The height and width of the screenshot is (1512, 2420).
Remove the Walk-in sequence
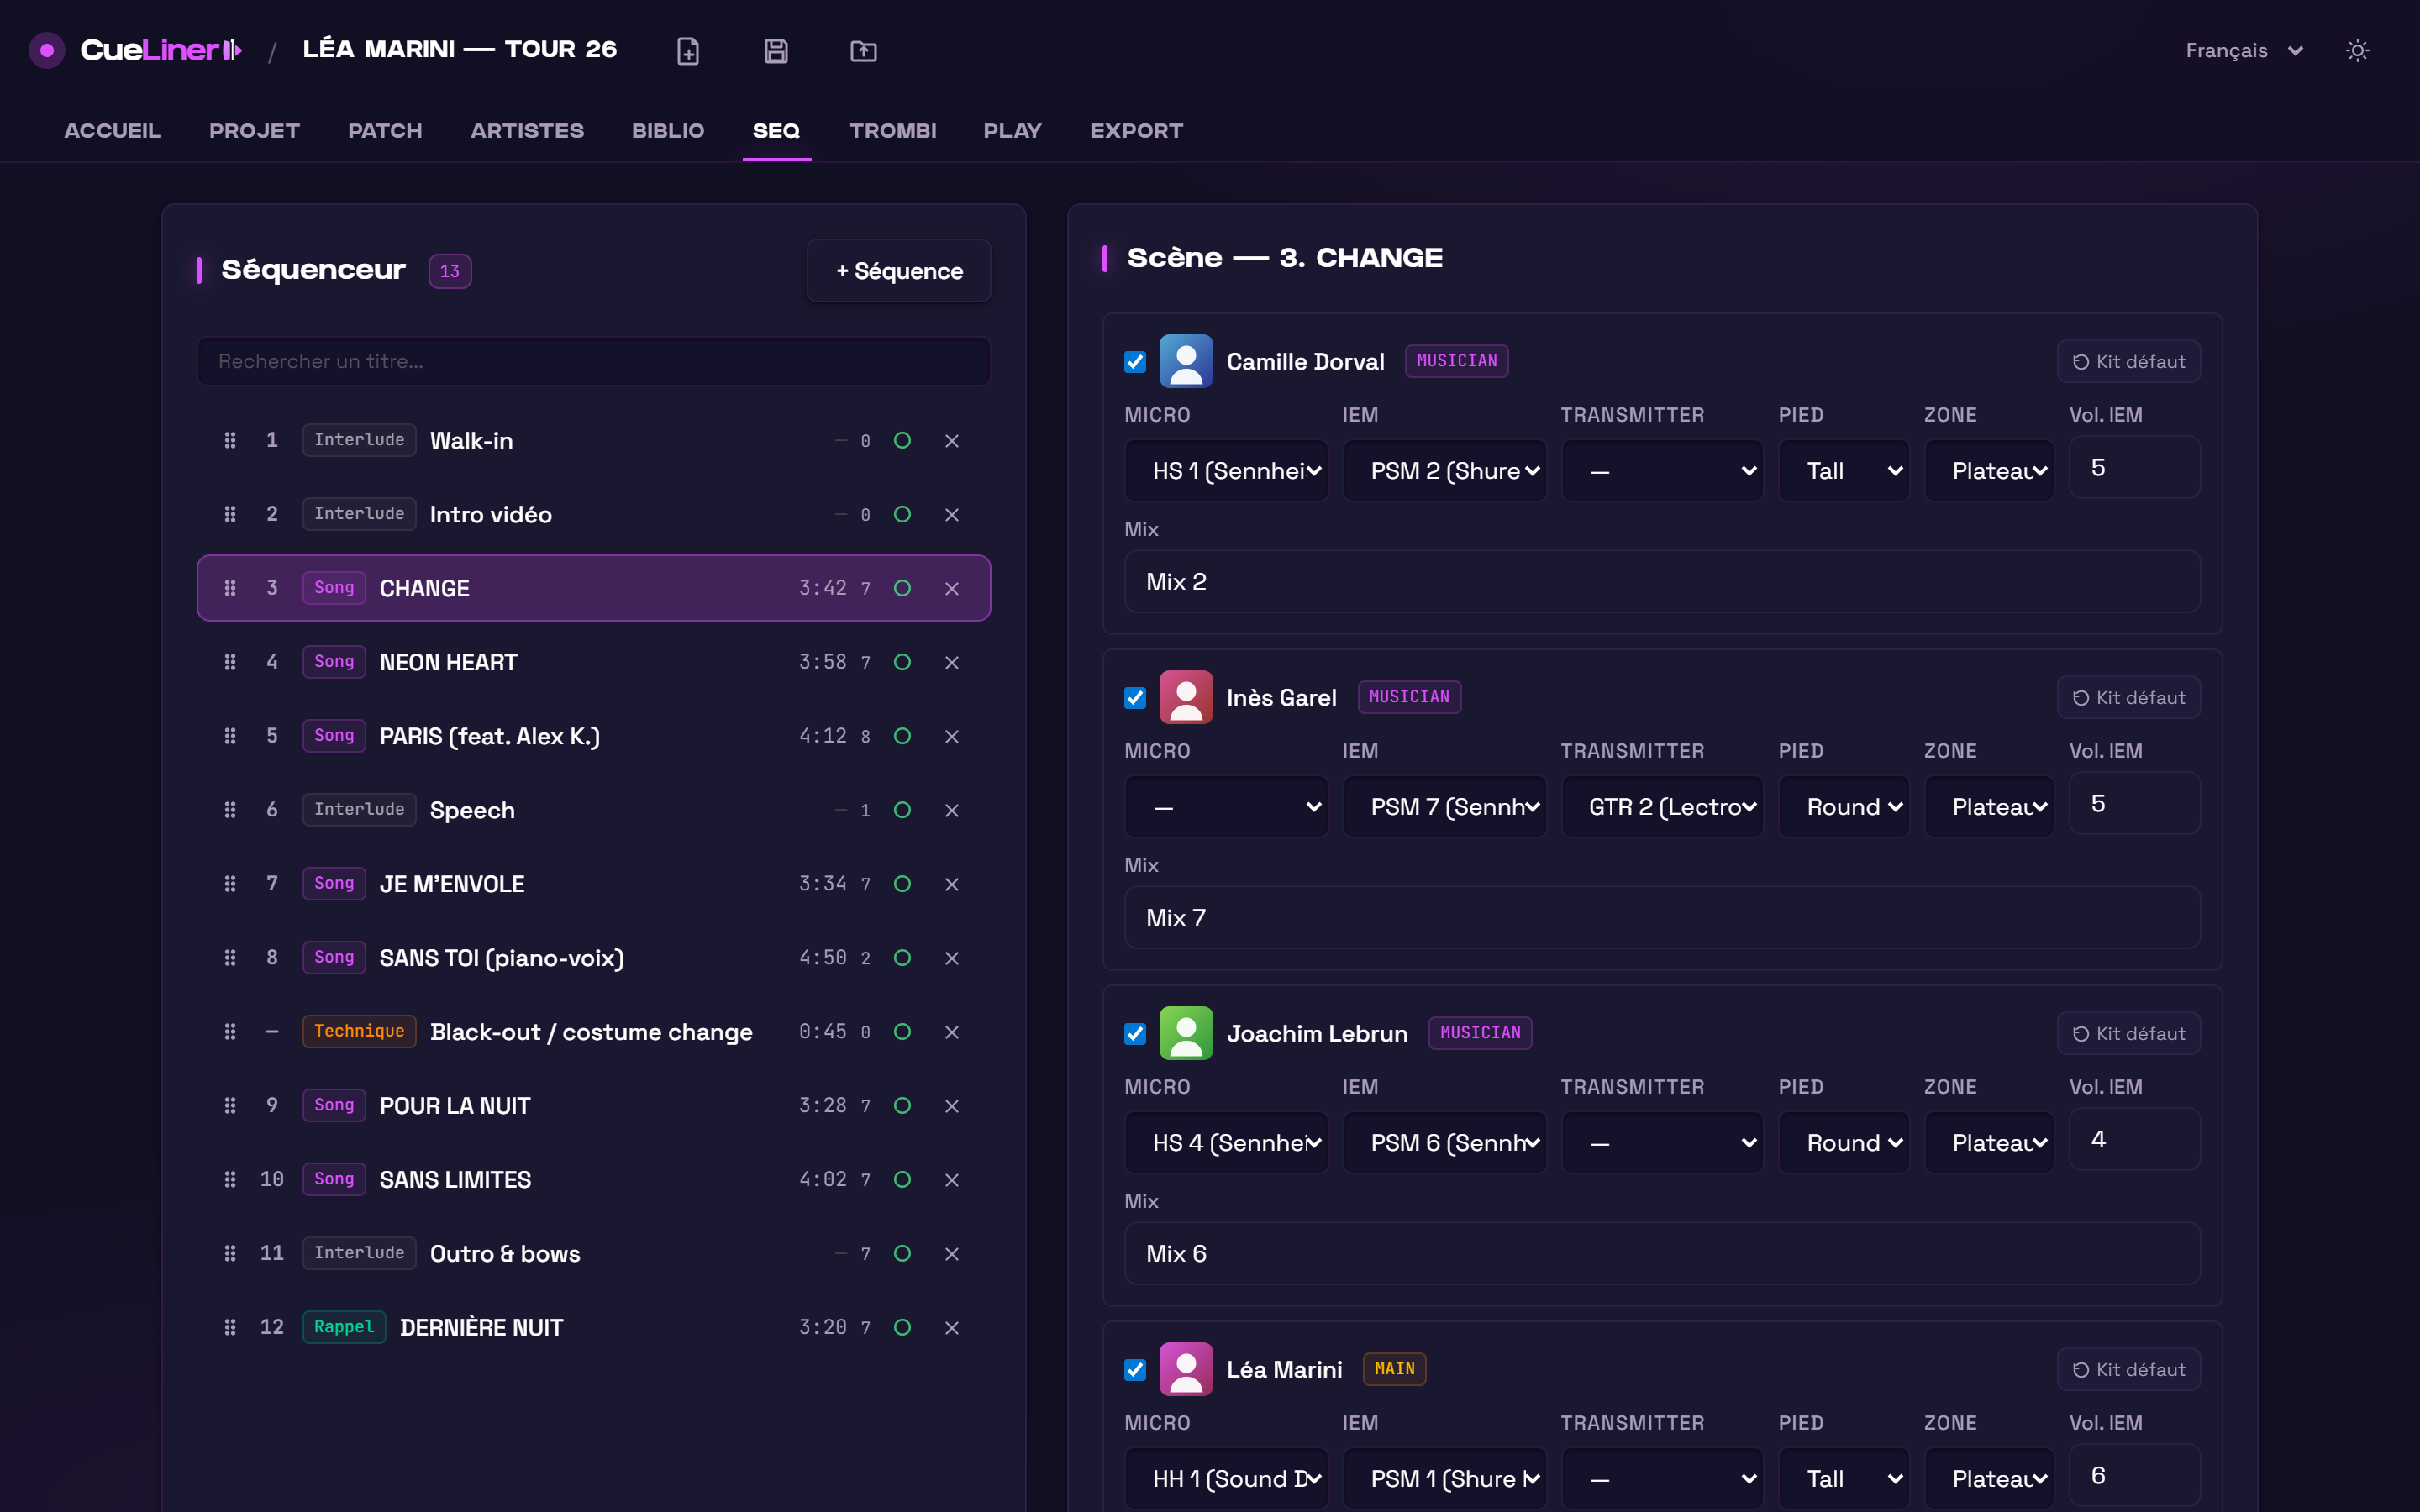[952, 441]
